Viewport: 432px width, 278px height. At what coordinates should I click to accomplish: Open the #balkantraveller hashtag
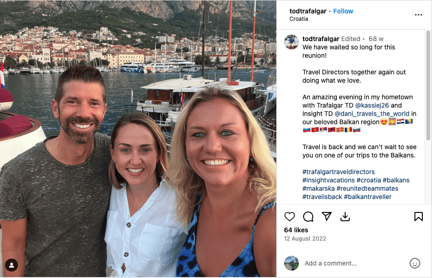(x=368, y=197)
